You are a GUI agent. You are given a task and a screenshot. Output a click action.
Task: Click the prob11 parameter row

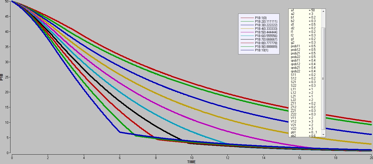click(x=303, y=46)
